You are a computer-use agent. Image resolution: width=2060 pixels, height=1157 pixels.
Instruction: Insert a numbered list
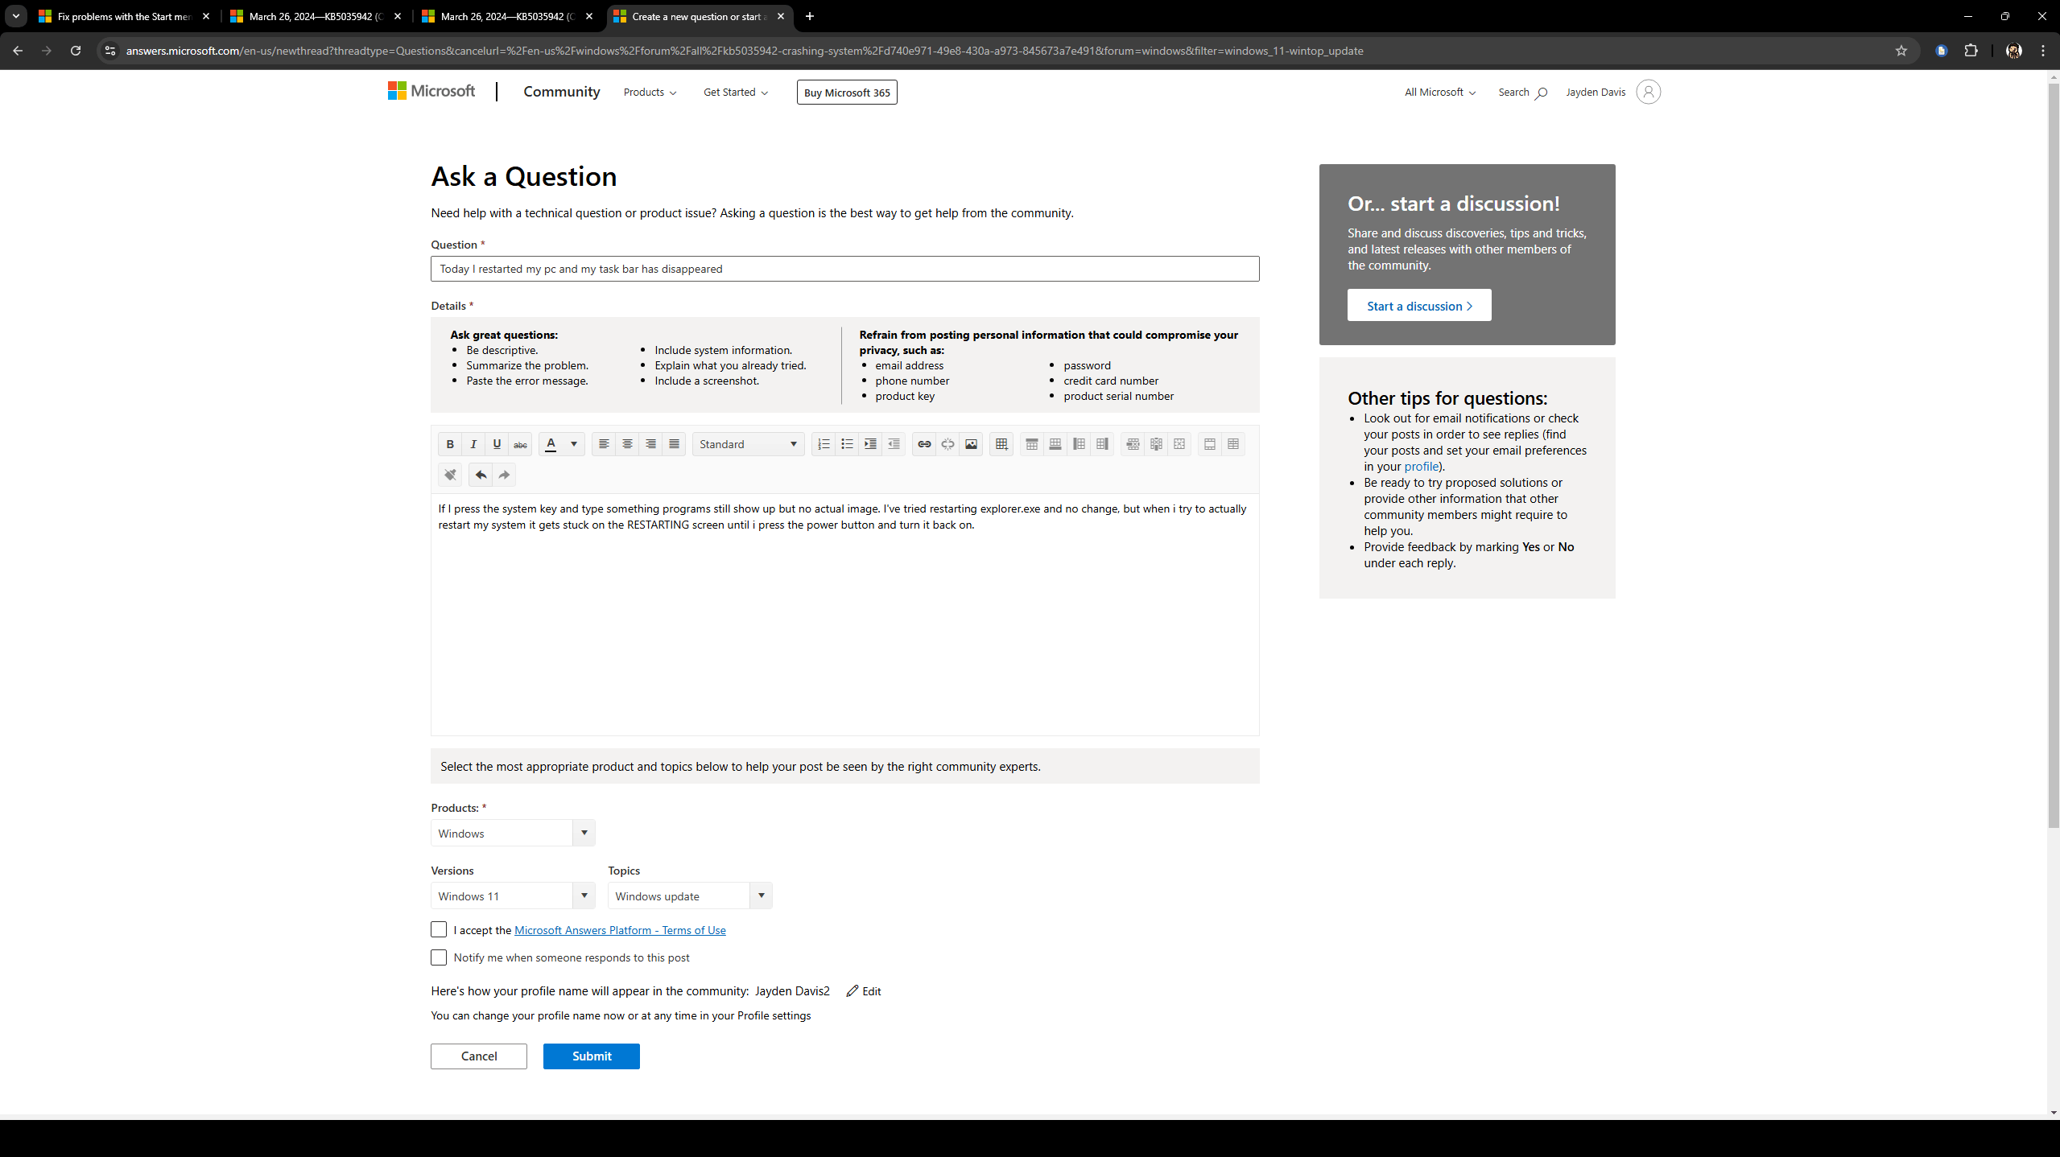[x=823, y=444]
